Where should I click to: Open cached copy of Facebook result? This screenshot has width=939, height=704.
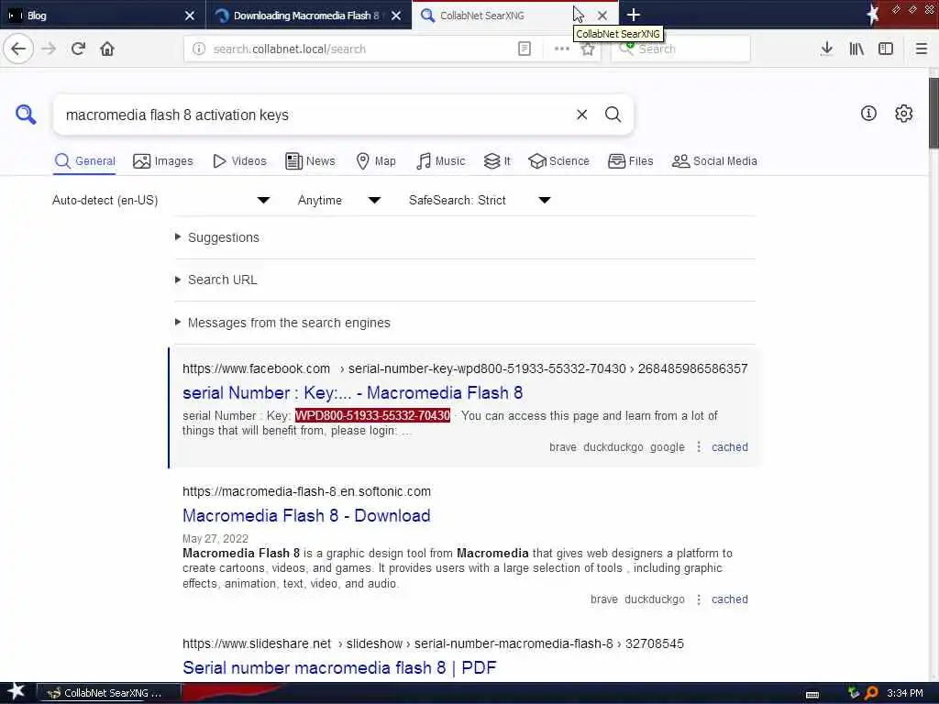(729, 446)
